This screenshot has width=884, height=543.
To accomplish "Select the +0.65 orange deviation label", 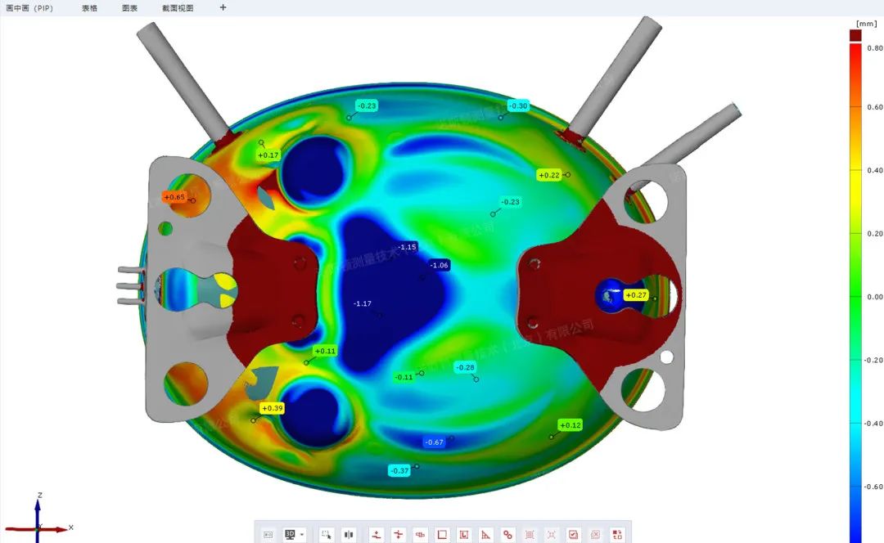I will (174, 196).
